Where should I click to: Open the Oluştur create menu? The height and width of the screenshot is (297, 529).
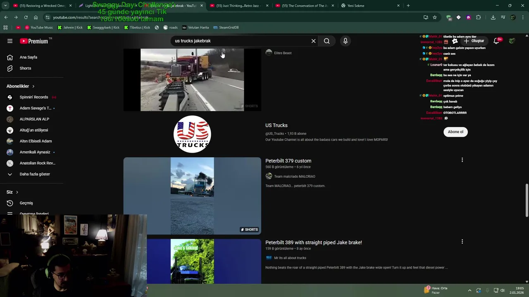[474, 41]
